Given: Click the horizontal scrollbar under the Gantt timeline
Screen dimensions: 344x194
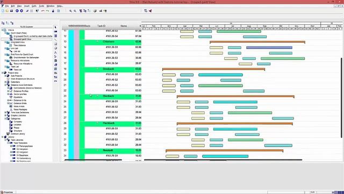Looking at the screenshot, I should [x=223, y=160].
